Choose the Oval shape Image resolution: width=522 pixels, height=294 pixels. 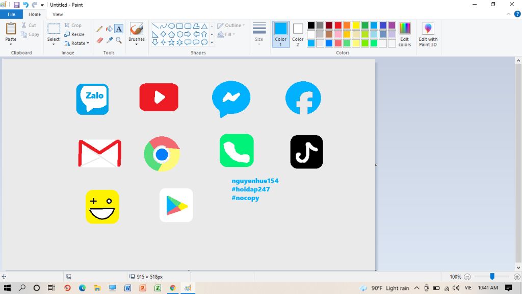(171, 26)
